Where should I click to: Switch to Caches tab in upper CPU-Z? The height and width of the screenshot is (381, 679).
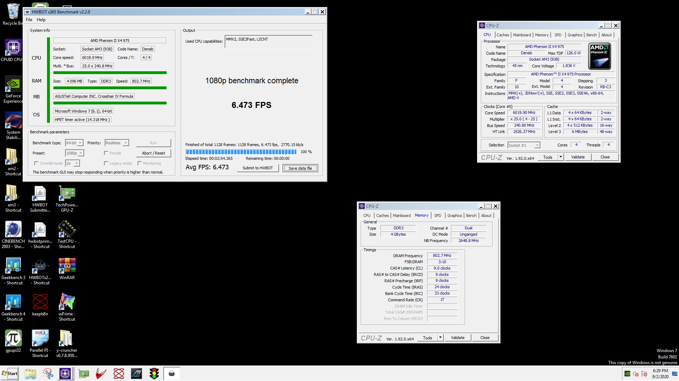[503, 35]
